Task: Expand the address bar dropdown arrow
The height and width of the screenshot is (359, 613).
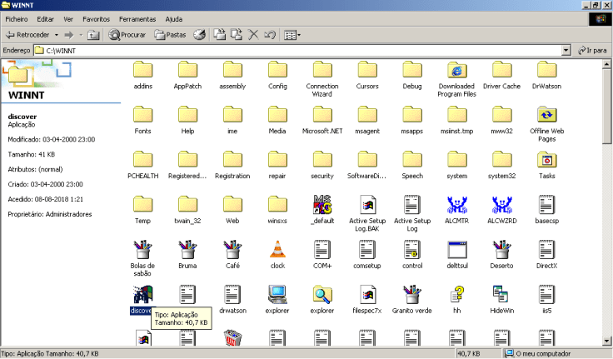Action: (x=566, y=51)
